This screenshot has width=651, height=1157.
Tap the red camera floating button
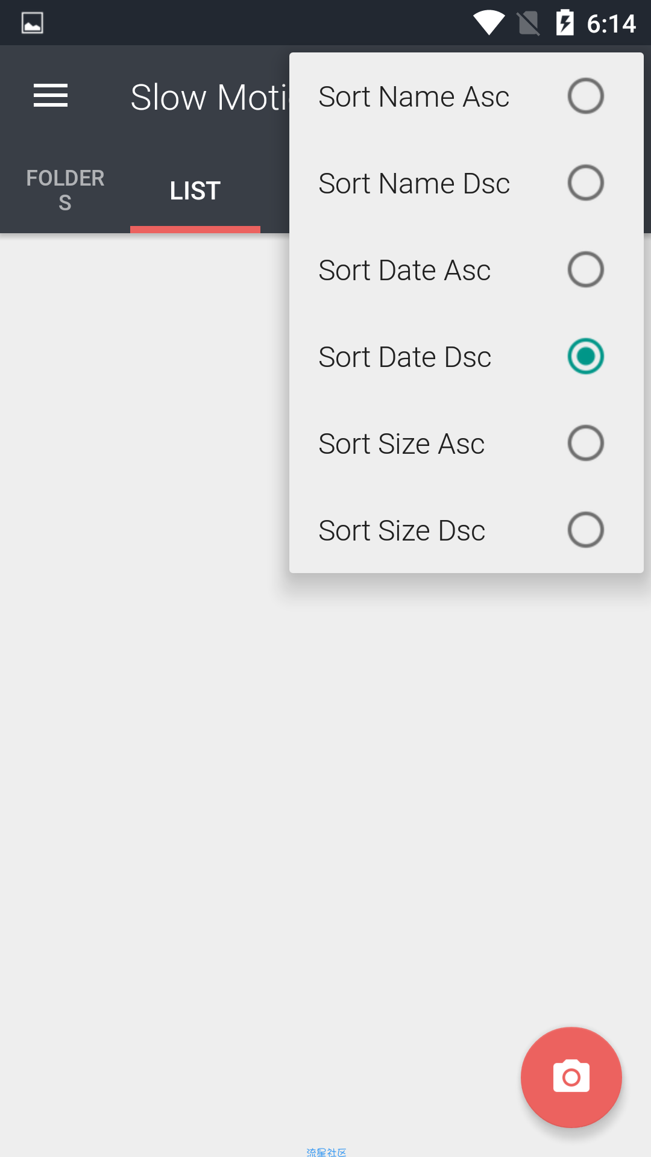pos(571,1077)
